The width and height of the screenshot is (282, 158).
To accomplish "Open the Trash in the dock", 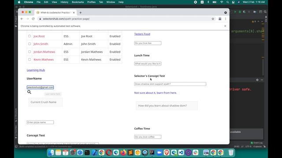I will 231,152.
